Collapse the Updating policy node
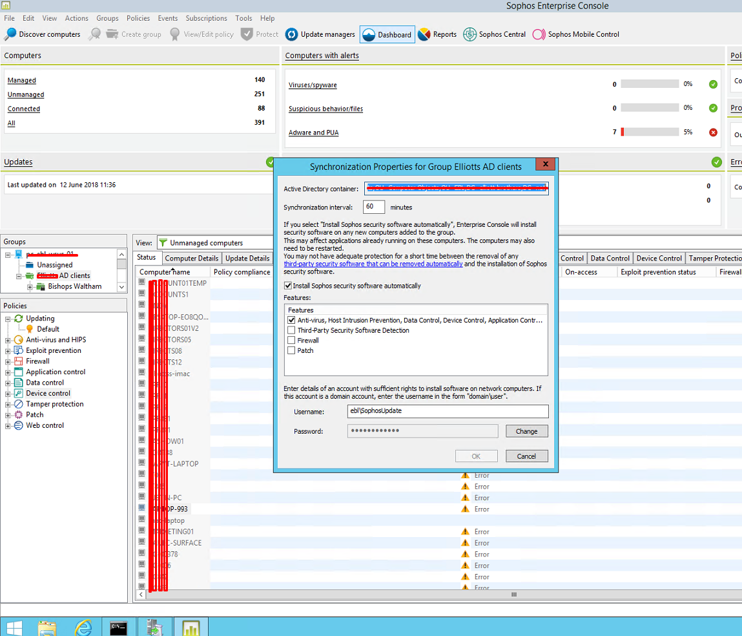The height and width of the screenshot is (636, 742). 8,319
